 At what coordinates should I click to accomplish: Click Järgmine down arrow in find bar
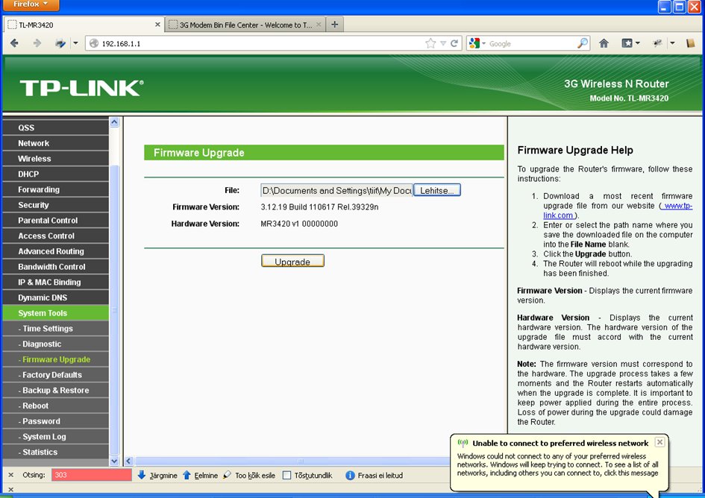157,475
